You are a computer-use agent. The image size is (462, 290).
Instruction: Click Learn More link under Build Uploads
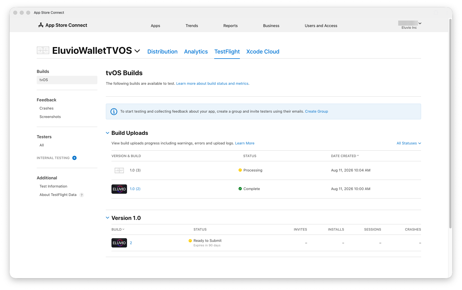[x=245, y=143]
